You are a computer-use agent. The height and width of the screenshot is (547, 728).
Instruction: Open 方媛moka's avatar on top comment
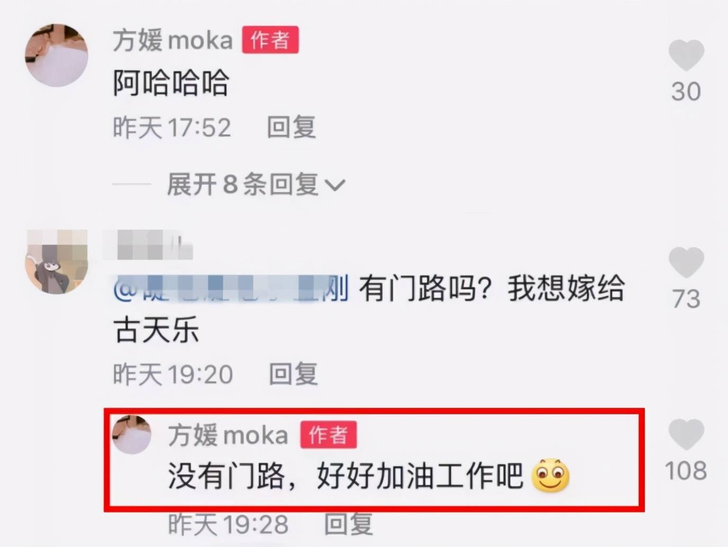(x=57, y=55)
